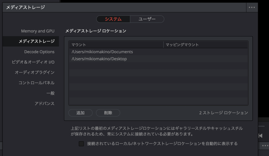Viewport: 269px width, 156px height.
Task: Click the 2 ストレージ ロケーション count label
Action: (x=224, y=113)
